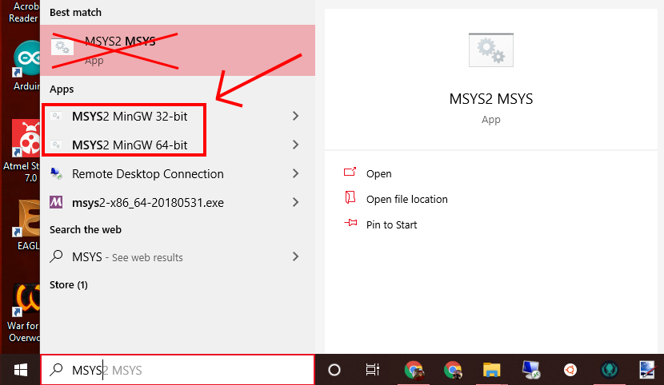Click the EAGLE desktop shortcut
Viewport: 664px width, 385px height.
26,225
